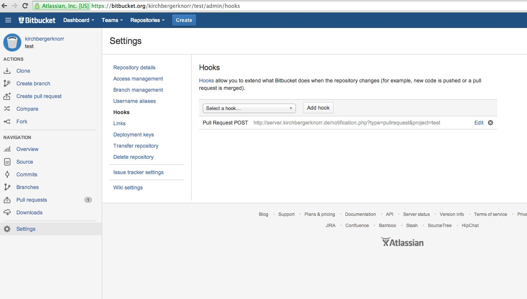Open Commits in navigation

(27, 174)
